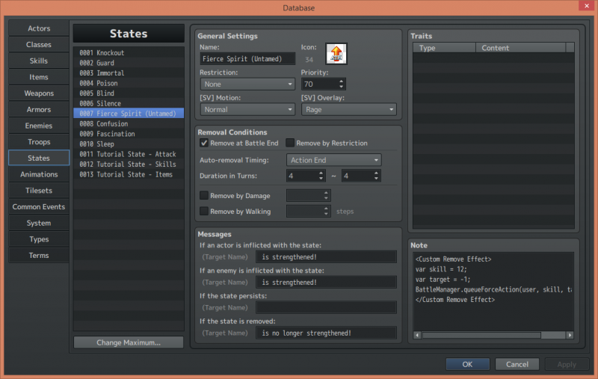Screen dimensions: 598x379
Task: Select state 0002 Guard
Action: (x=129, y=63)
